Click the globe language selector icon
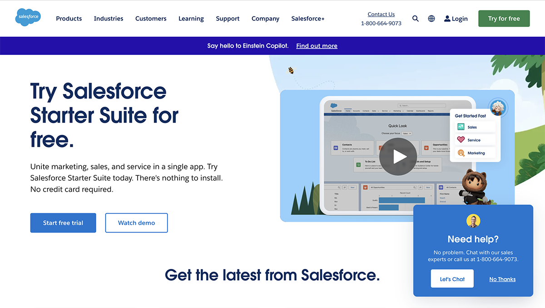This screenshot has width=545, height=308. tap(431, 19)
